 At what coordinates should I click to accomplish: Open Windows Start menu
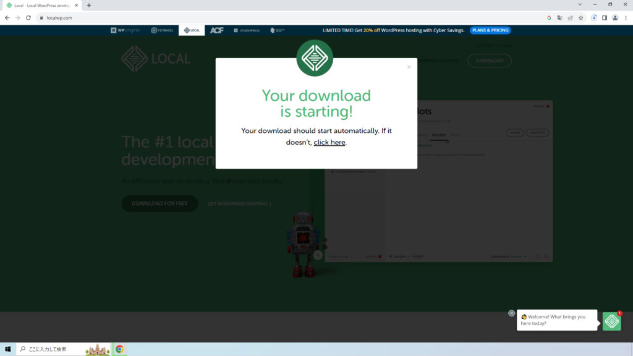pyautogui.click(x=7, y=349)
